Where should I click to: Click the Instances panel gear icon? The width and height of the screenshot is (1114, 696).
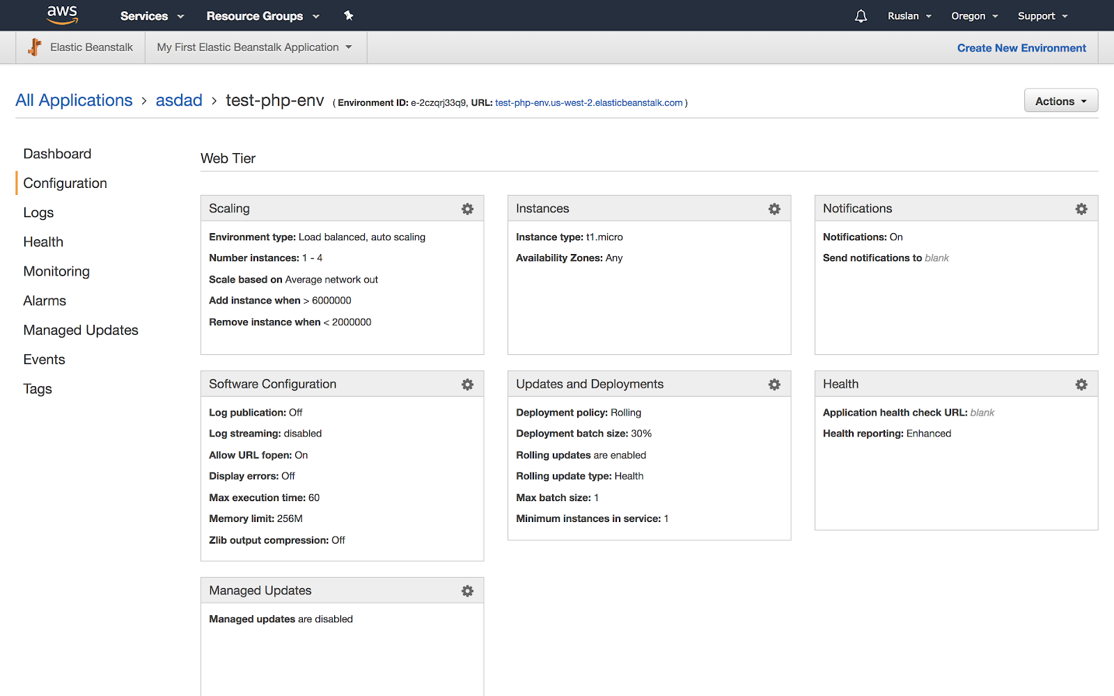pyautogui.click(x=774, y=209)
